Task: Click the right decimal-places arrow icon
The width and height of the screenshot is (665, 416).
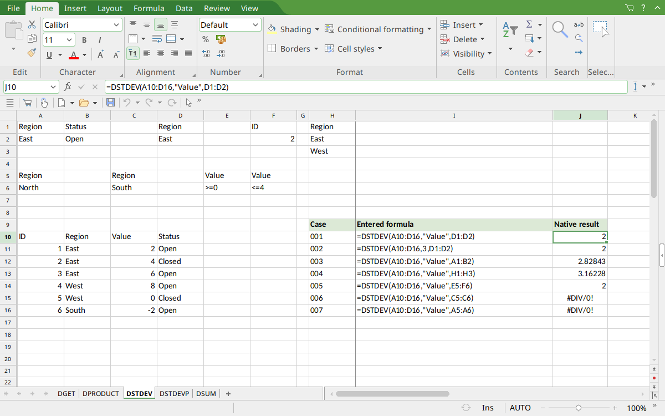Action: [221, 54]
